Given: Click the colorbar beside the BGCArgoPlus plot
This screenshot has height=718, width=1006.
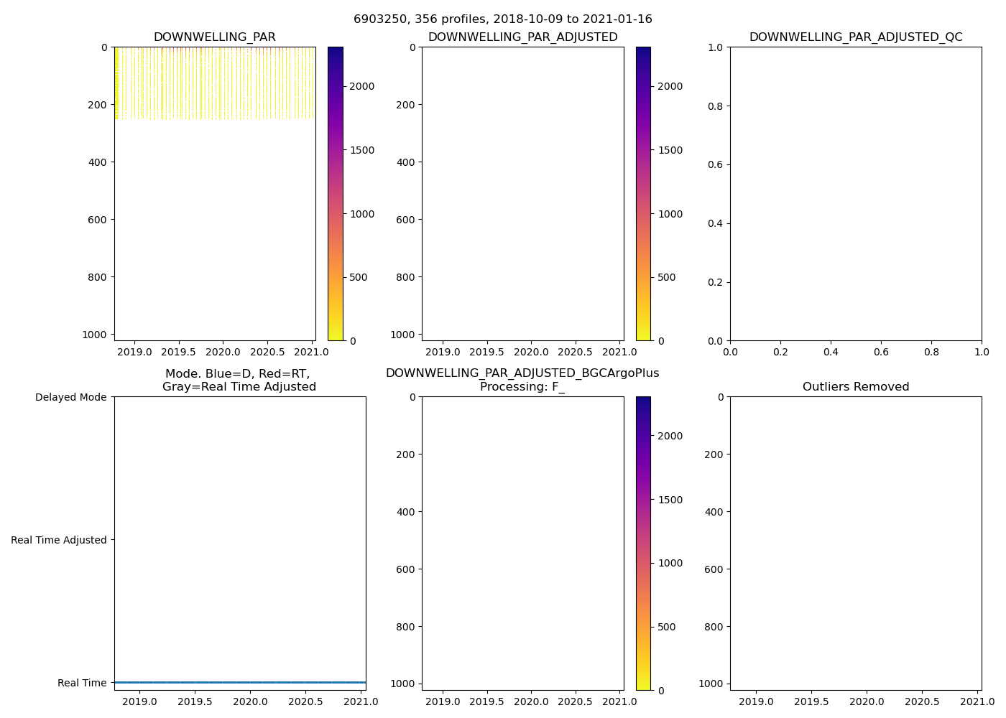Looking at the screenshot, I should pos(643,544).
